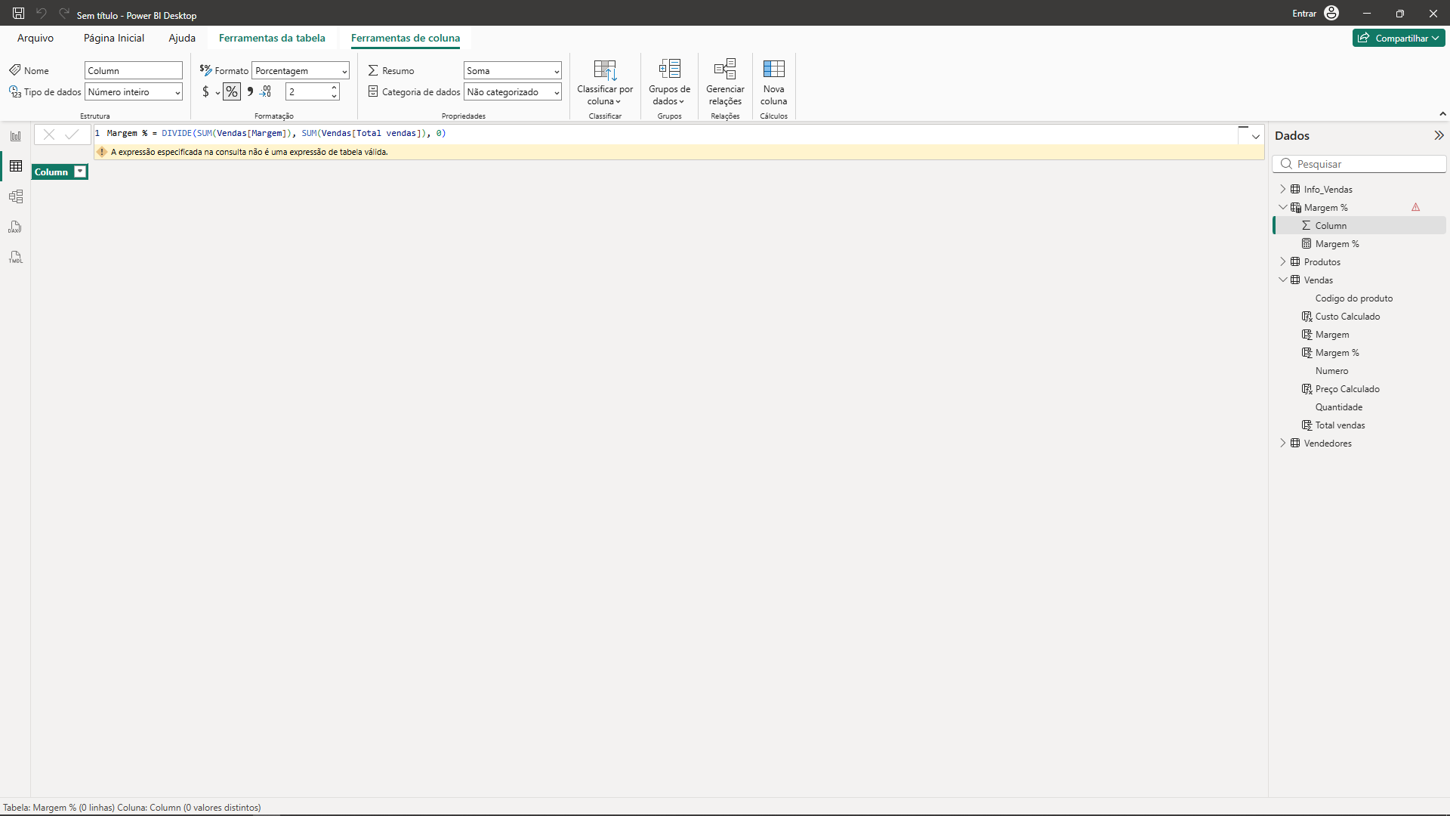This screenshot has height=816, width=1450.
Task: Open Tipo de dados dropdown Número inteiro
Action: point(134,91)
